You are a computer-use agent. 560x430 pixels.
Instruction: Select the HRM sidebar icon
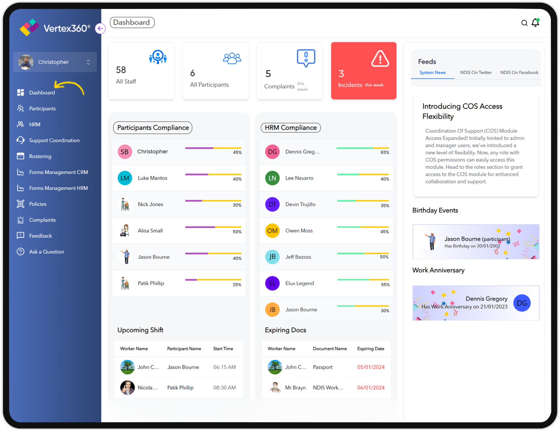coord(21,124)
